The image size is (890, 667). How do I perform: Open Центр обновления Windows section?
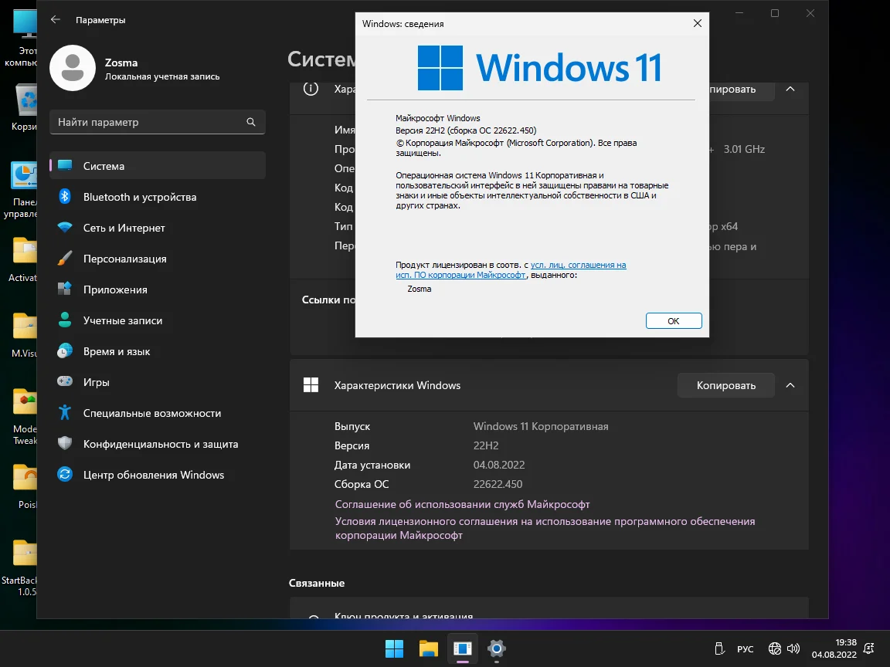(153, 475)
